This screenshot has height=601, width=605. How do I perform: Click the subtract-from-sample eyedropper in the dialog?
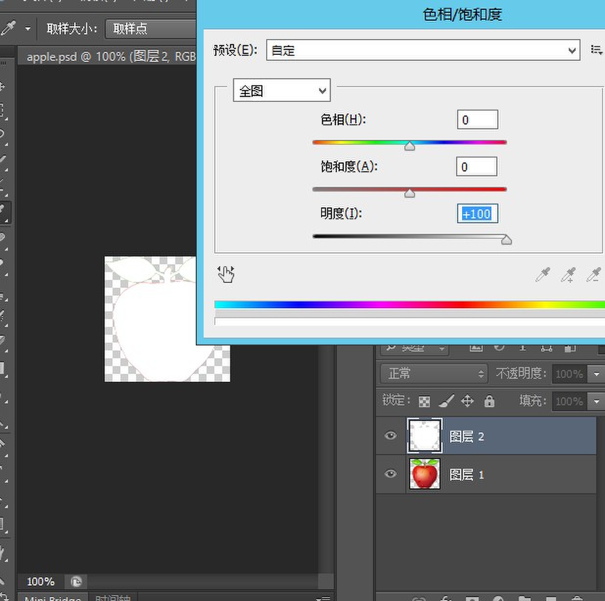(x=594, y=275)
